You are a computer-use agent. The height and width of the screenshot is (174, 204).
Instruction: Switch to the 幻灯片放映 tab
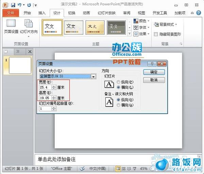[107, 13]
